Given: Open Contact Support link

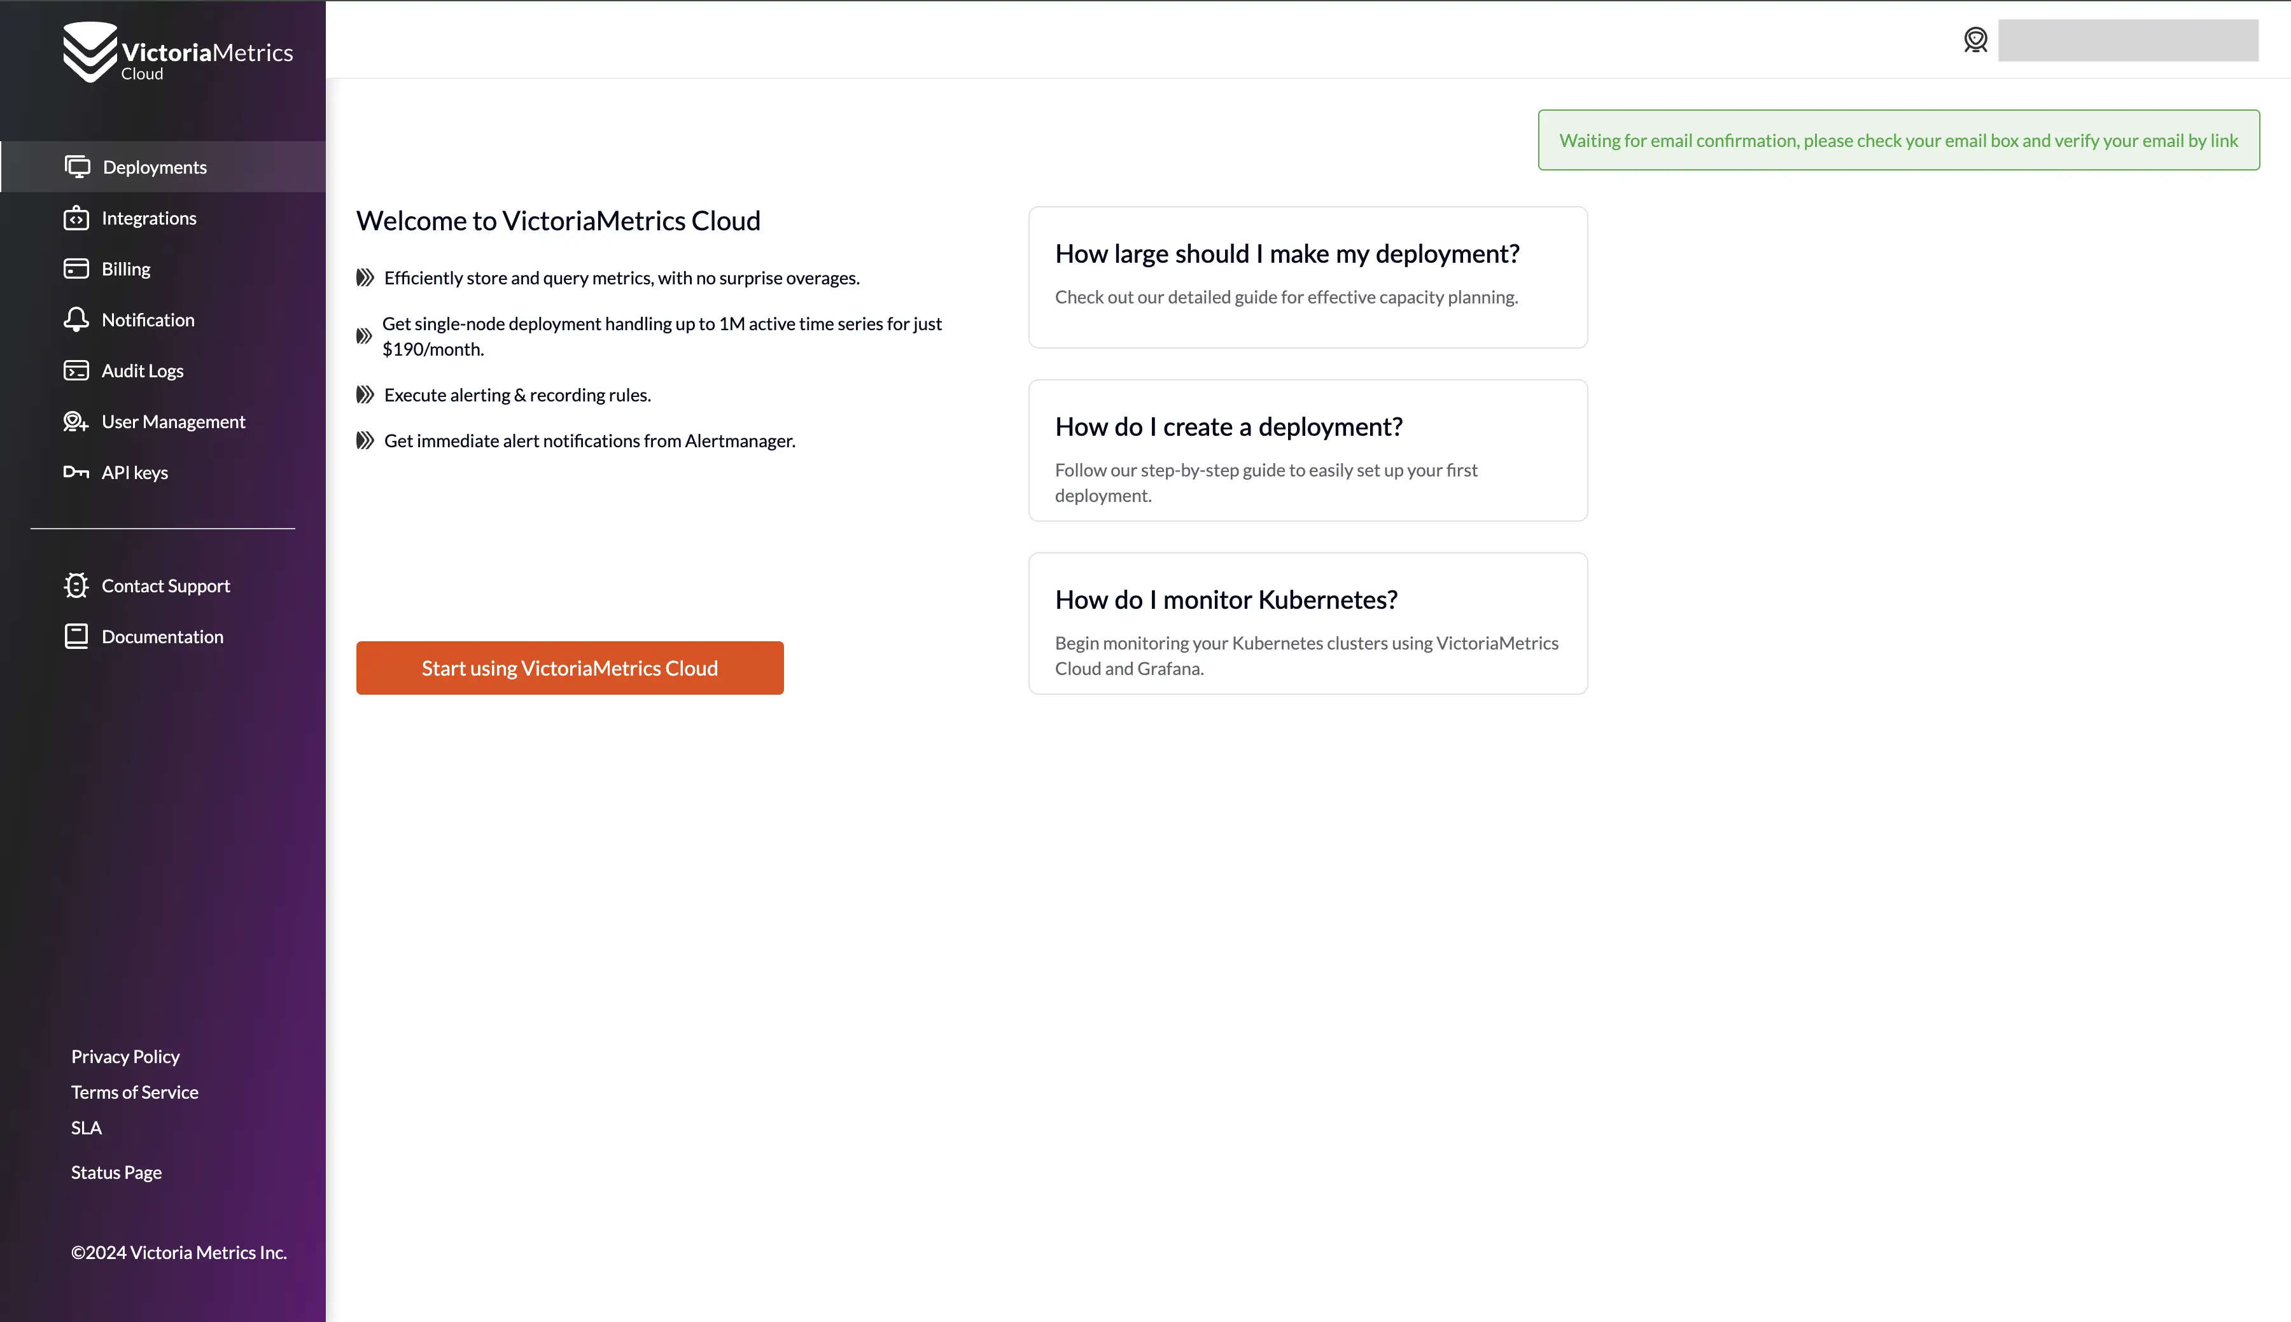Looking at the screenshot, I should (x=162, y=586).
